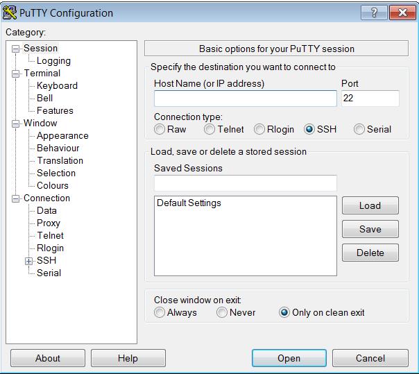Select Default Settings in sessions list
The width and height of the screenshot is (419, 374).
pos(189,203)
